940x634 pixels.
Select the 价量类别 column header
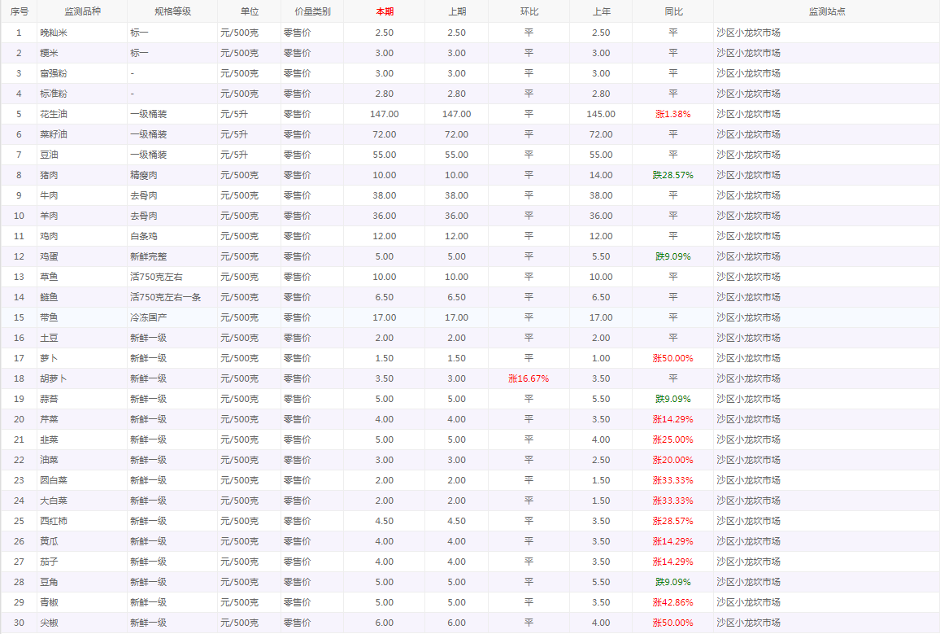click(x=312, y=11)
